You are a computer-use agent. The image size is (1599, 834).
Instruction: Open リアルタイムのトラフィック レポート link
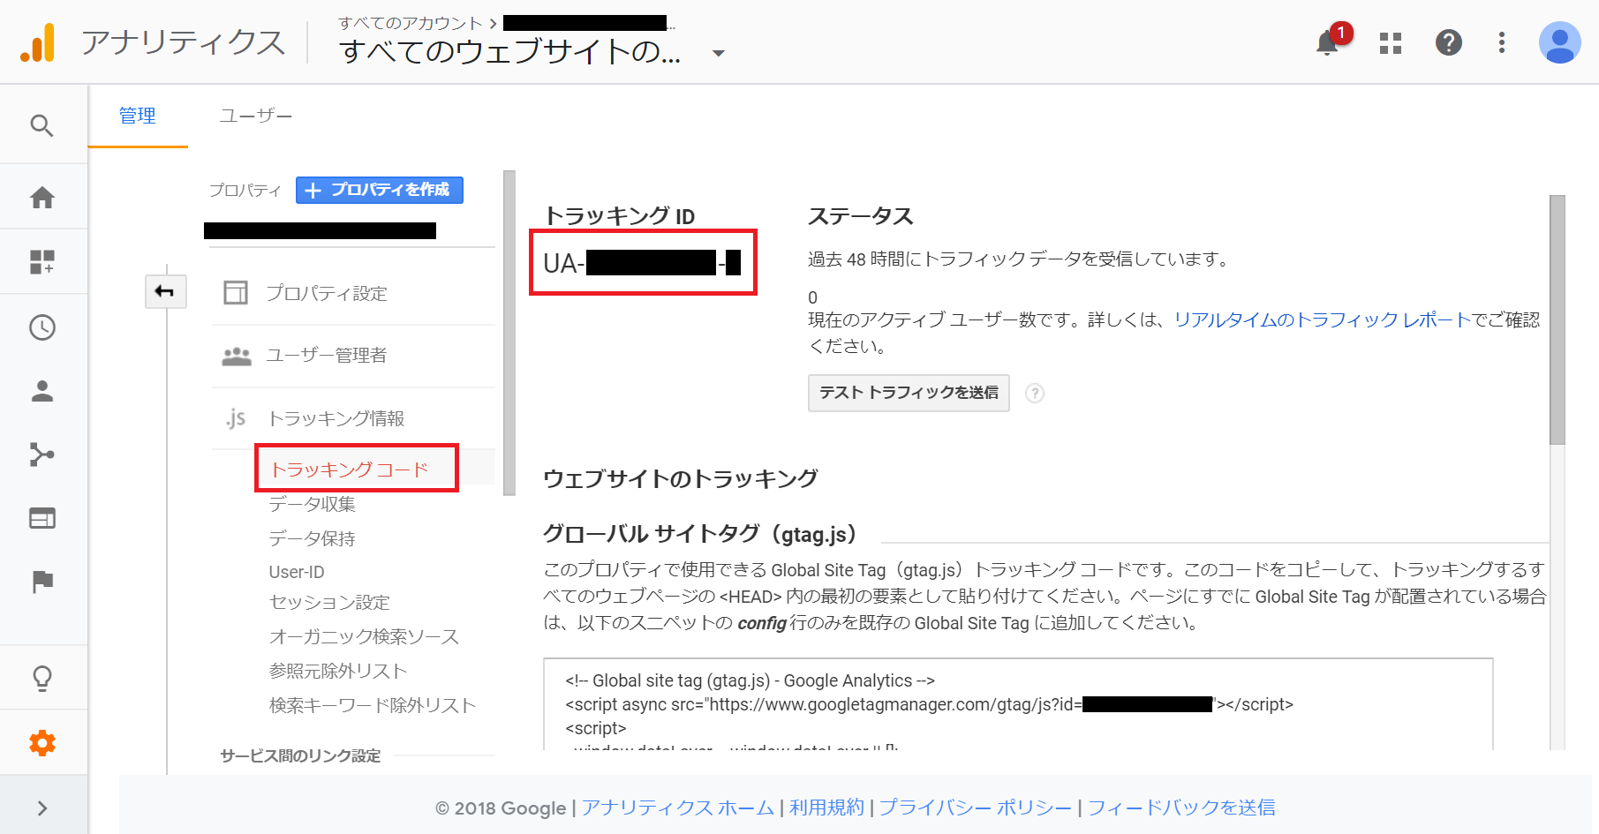1322,320
